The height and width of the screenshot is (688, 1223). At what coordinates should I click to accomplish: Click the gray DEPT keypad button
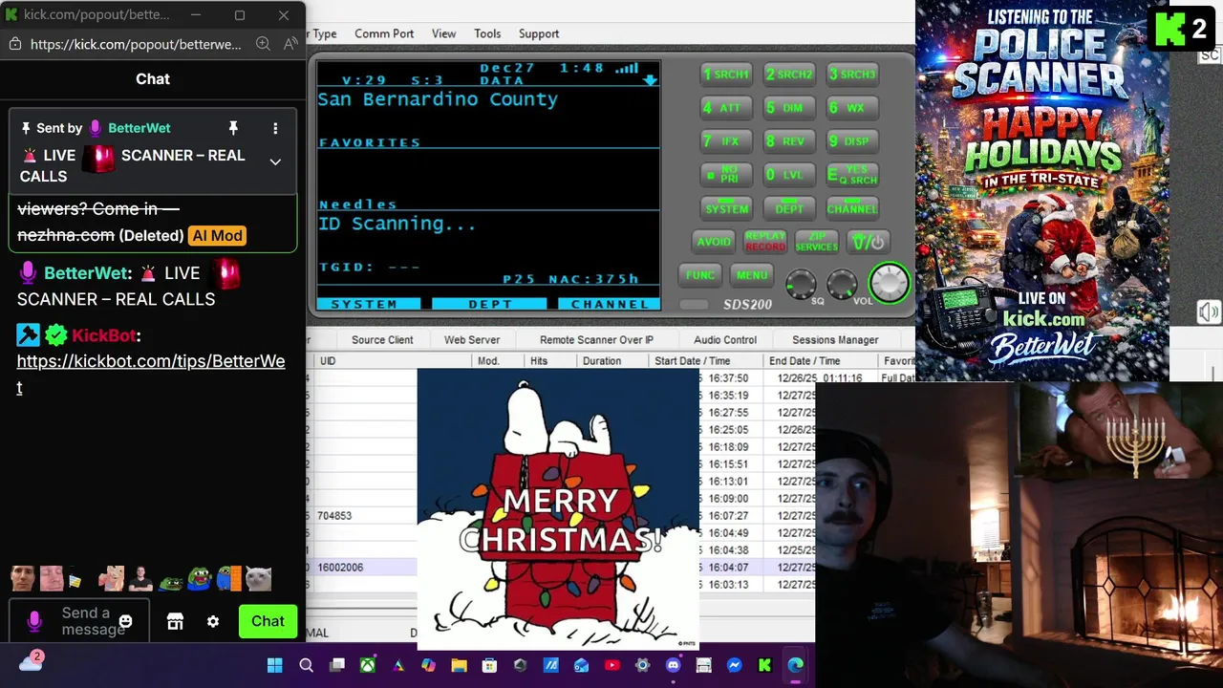tap(789, 208)
